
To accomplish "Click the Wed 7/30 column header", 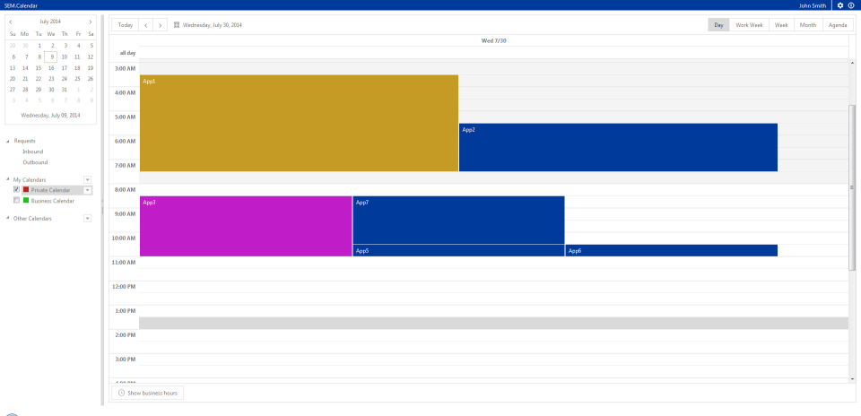I will click(x=493, y=40).
